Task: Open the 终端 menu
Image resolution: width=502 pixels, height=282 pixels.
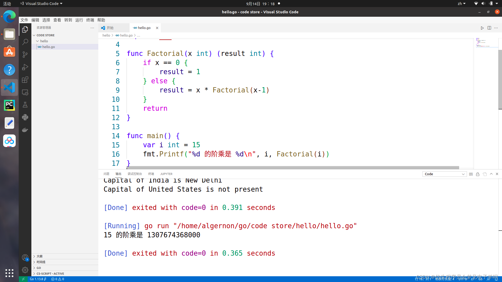Action: pos(90,20)
